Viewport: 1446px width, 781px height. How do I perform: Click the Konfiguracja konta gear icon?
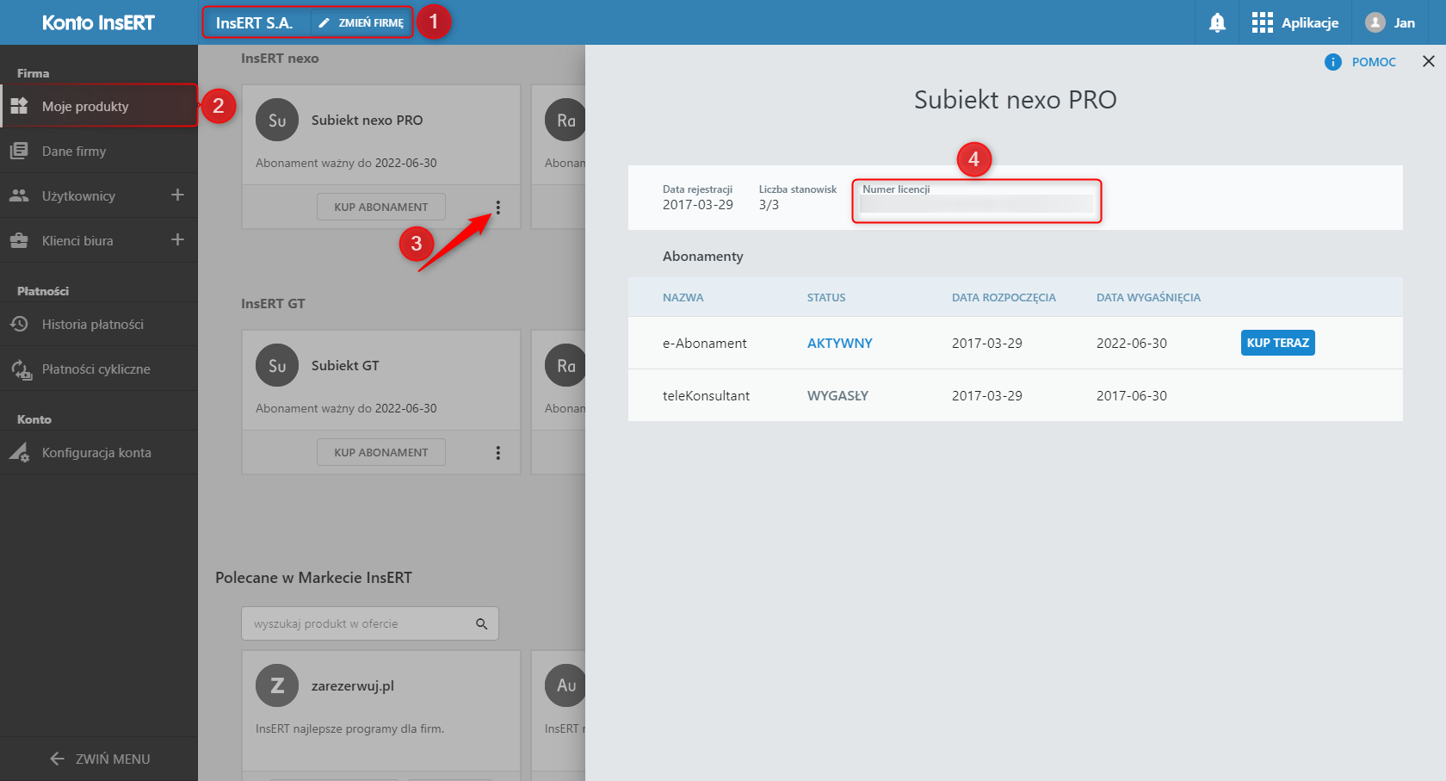point(19,453)
